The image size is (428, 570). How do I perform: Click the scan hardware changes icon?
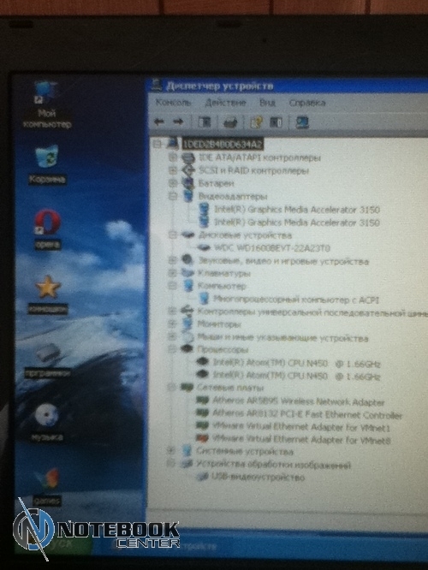[302, 122]
